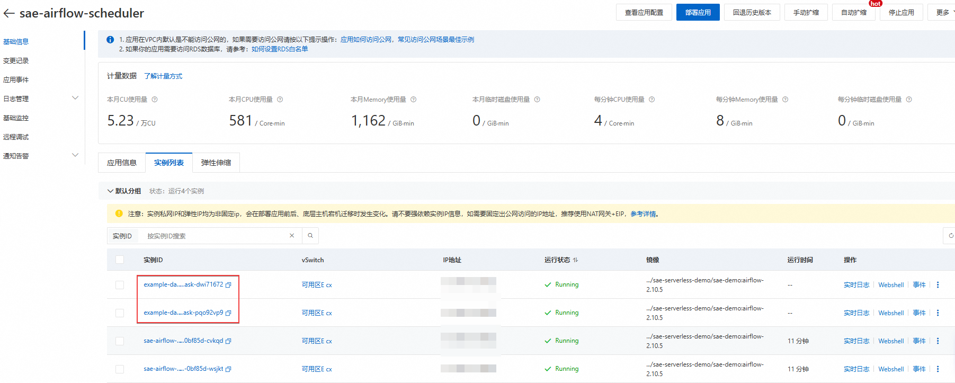This screenshot has height=383, width=955.
Task: Open the 了解计量方式 link
Action: pyautogui.click(x=163, y=76)
